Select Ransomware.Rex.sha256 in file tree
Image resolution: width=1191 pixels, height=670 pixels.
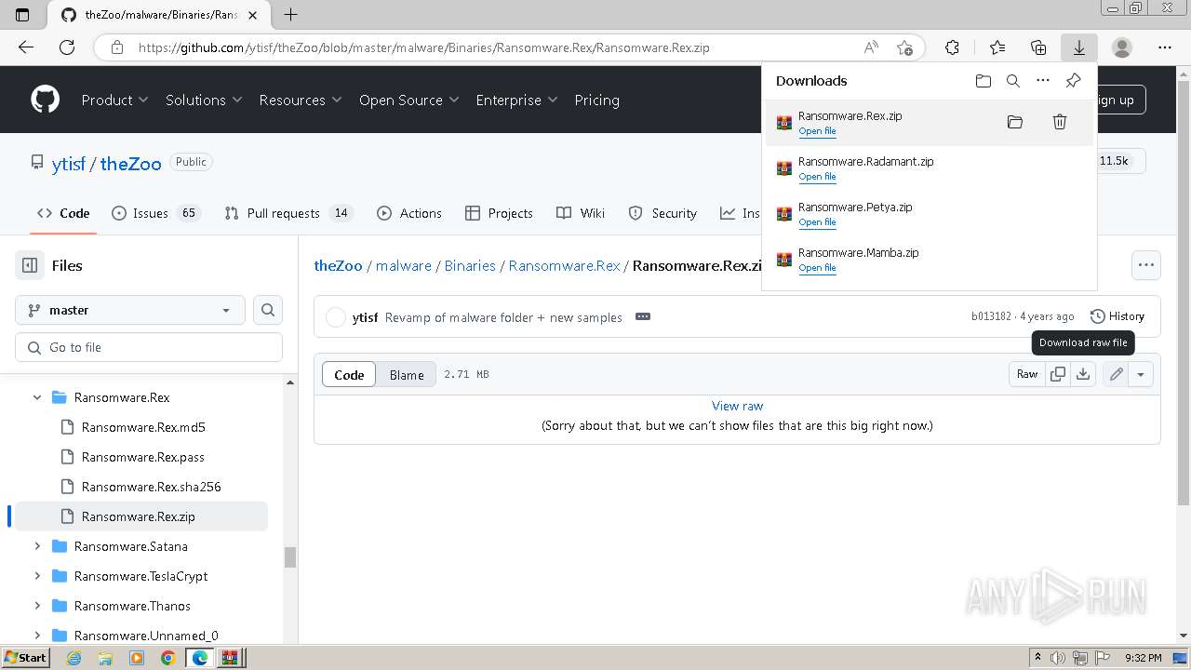(151, 487)
